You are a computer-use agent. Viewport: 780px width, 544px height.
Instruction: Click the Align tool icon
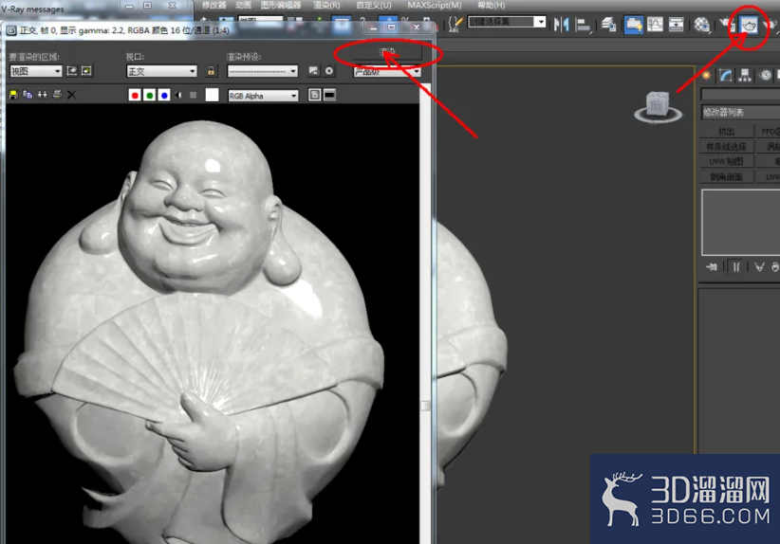coord(583,25)
